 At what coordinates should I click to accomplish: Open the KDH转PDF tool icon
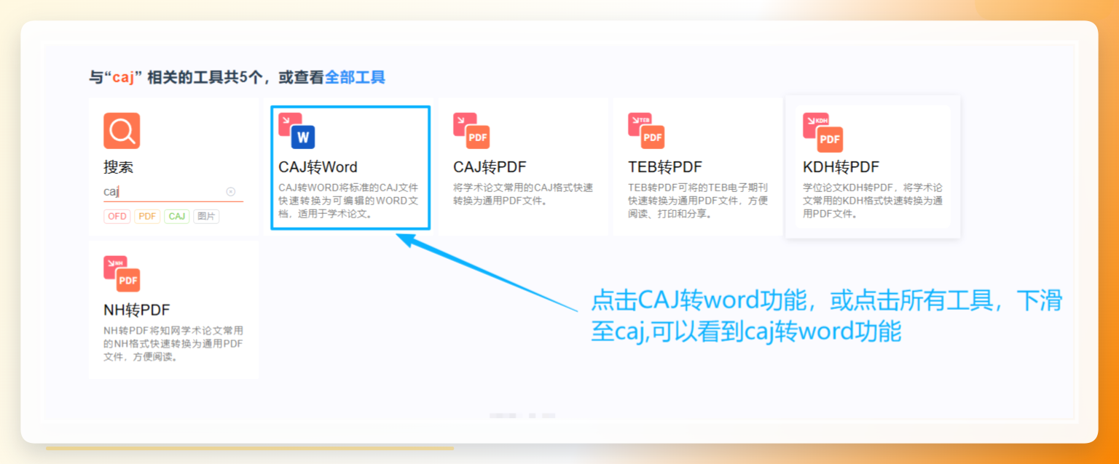822,132
